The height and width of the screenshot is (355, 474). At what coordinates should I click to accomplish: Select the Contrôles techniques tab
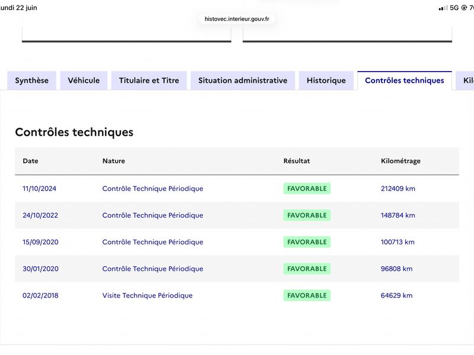[405, 80]
